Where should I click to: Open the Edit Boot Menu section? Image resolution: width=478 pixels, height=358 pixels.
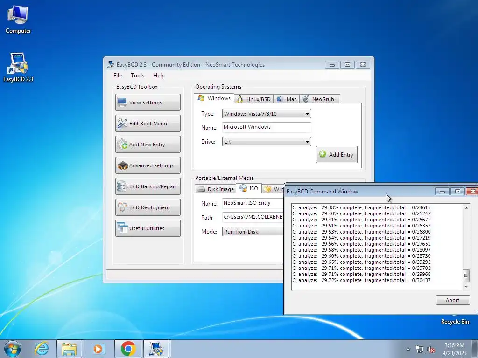point(148,123)
